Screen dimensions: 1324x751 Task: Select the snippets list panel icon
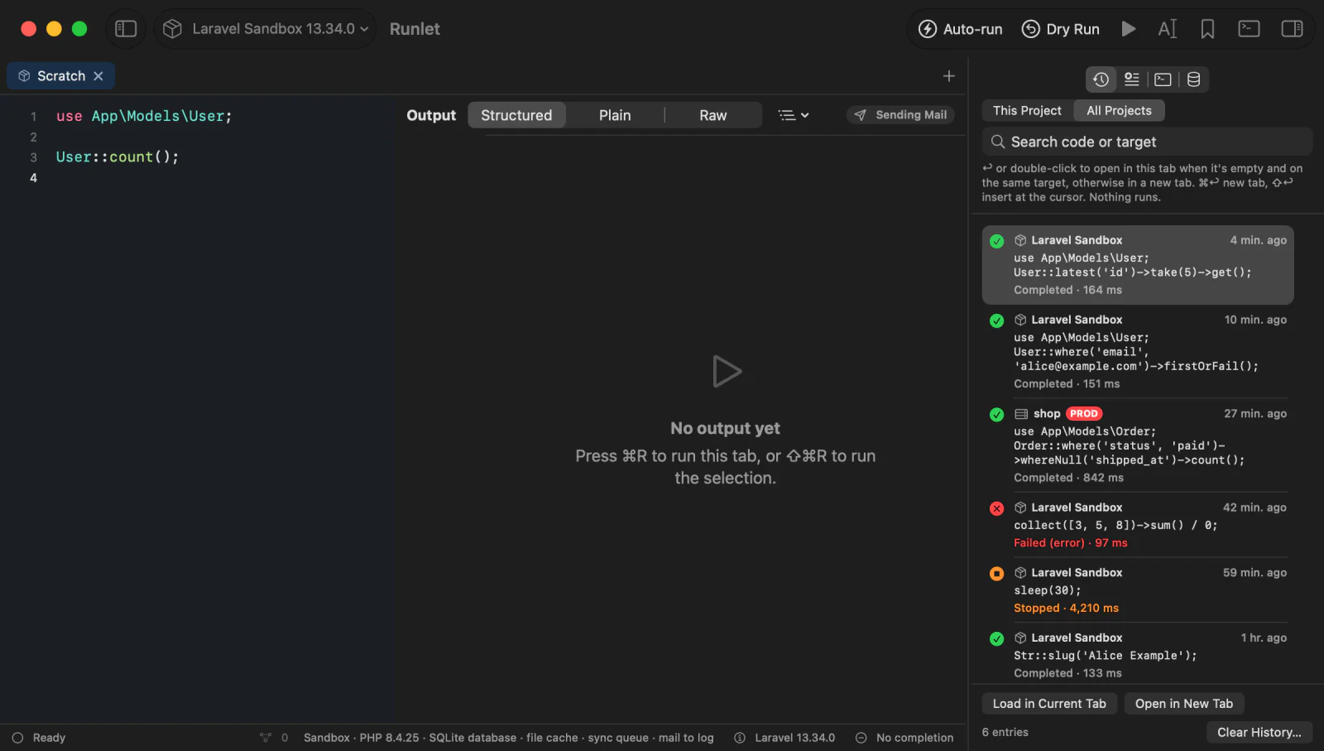coord(1131,79)
